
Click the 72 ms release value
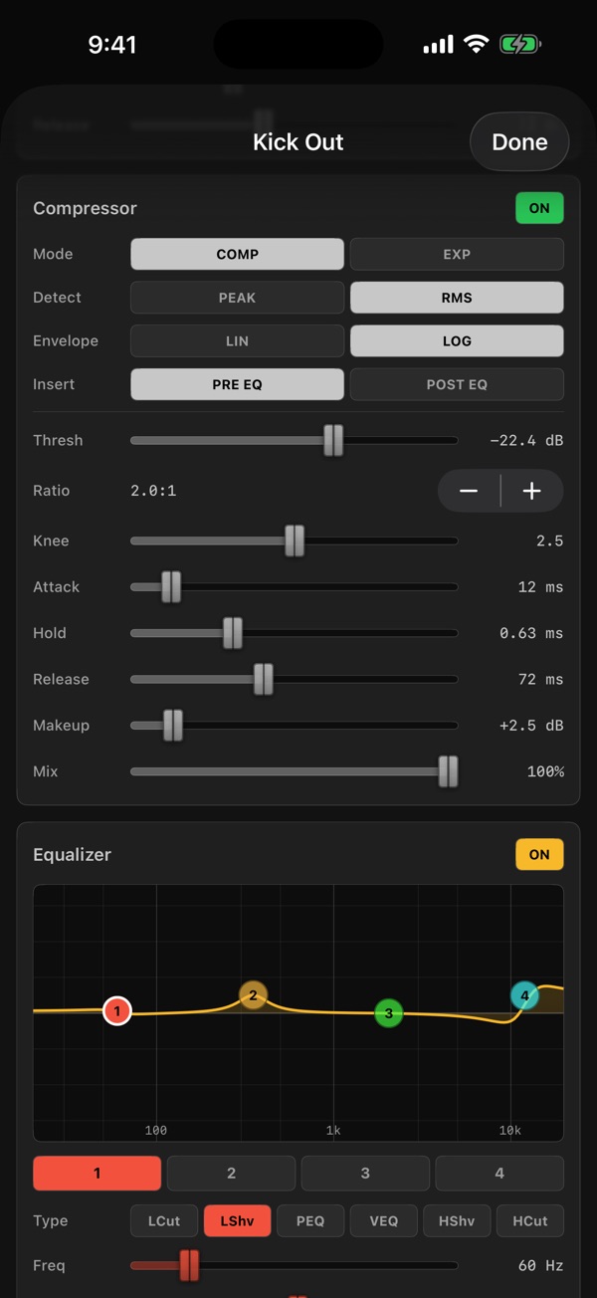coord(540,679)
